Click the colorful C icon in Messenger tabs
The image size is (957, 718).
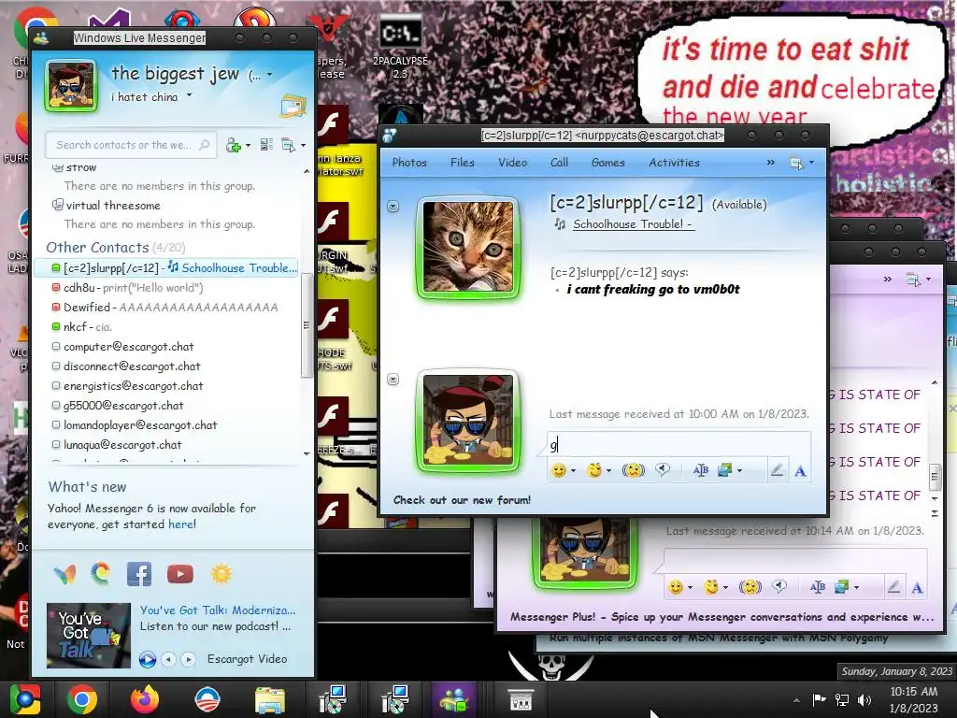(x=101, y=573)
